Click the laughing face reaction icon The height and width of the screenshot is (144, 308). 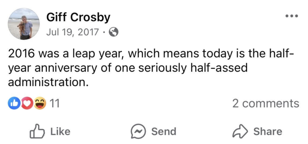[x=39, y=104]
